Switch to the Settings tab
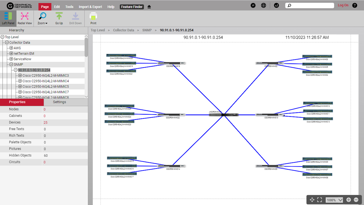 [59, 102]
